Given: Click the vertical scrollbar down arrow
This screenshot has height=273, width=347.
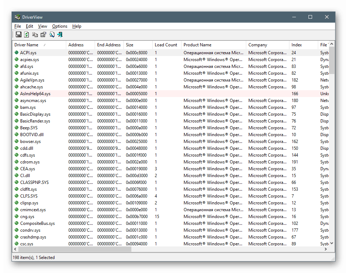Looking at the screenshot, I should [332, 243].
